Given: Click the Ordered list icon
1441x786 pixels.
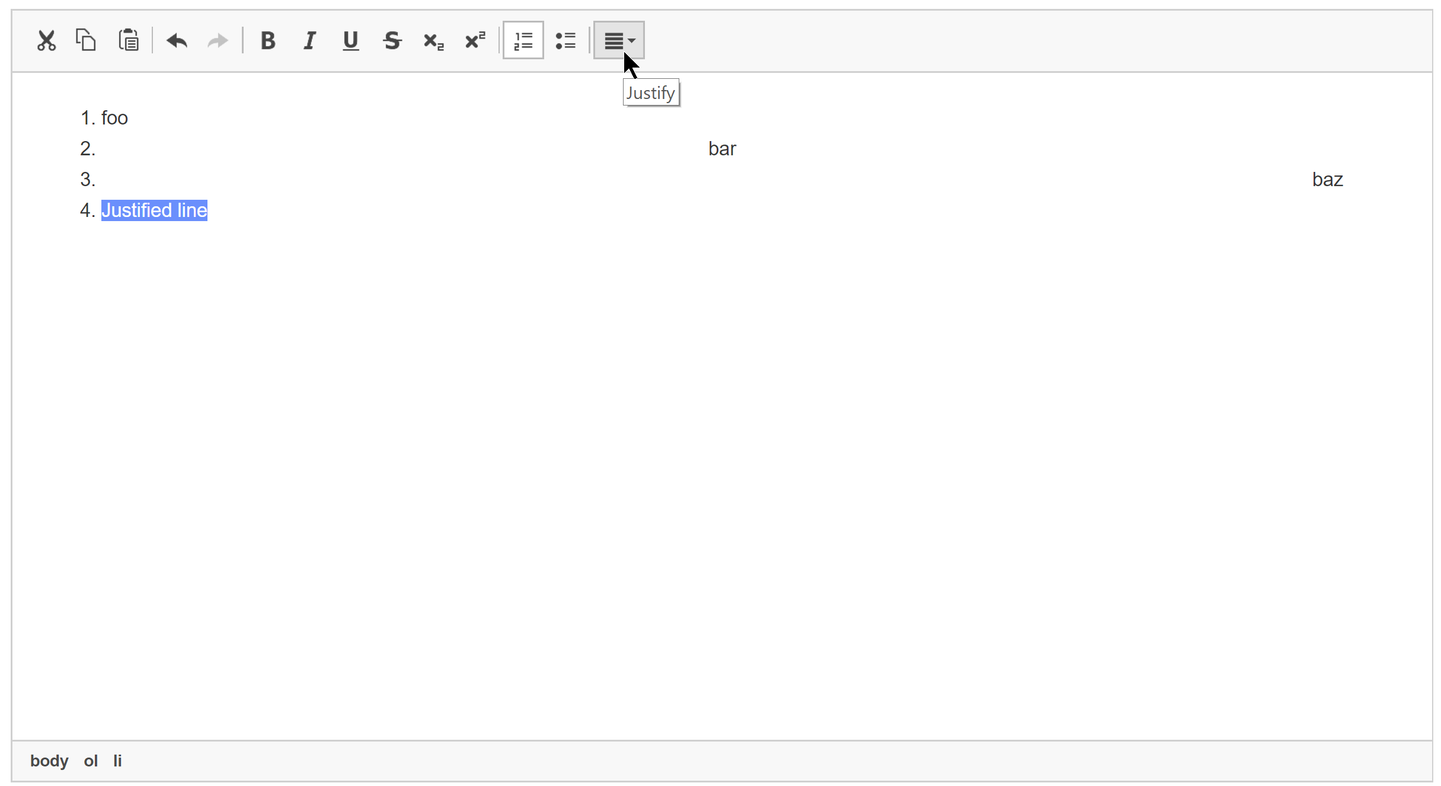Looking at the screenshot, I should click(x=523, y=40).
